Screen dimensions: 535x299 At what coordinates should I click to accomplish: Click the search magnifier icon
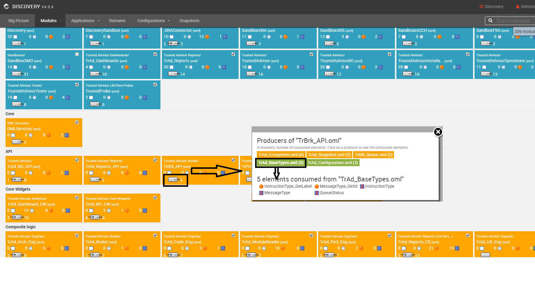point(490,21)
